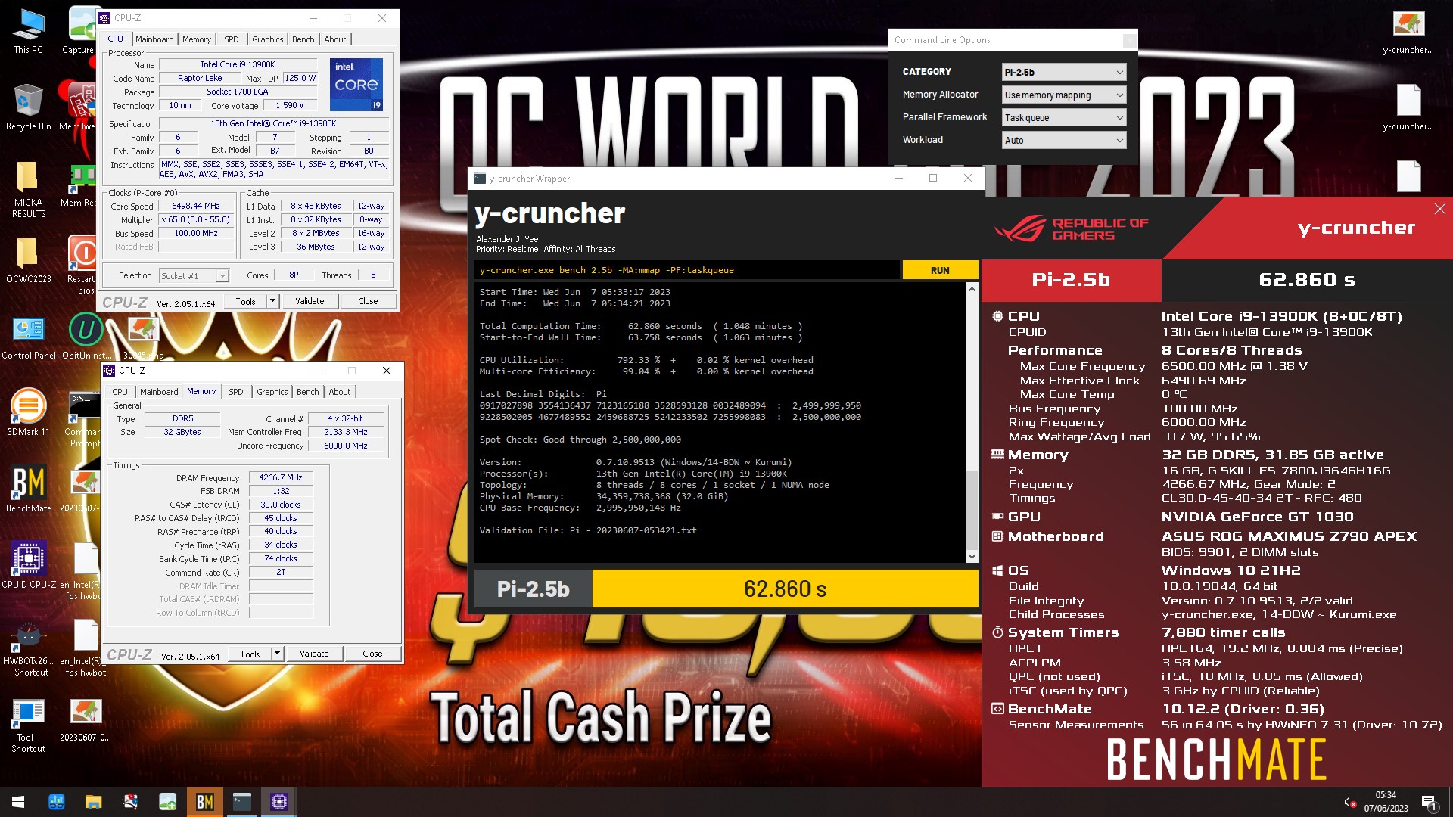Click the console scrollbar down arrow
The image size is (1453, 817).
coord(972,557)
